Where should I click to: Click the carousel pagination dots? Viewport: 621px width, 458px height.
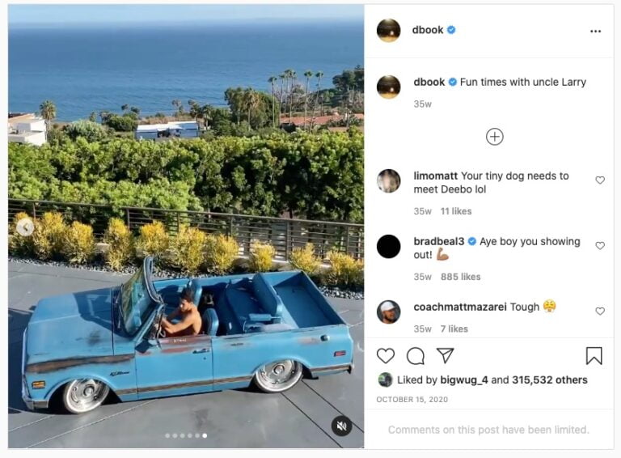[186, 435]
